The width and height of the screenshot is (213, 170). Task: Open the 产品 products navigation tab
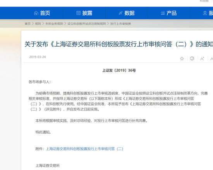169,13
